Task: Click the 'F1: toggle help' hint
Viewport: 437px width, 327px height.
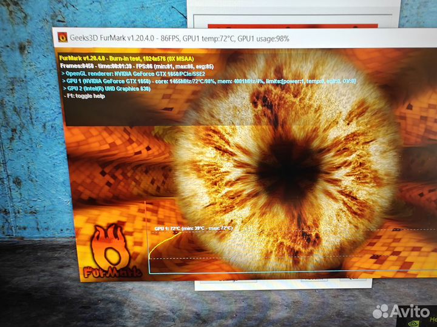Action: [x=85, y=96]
